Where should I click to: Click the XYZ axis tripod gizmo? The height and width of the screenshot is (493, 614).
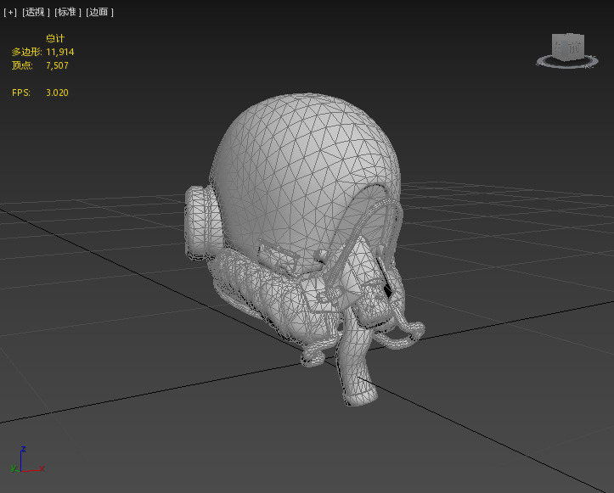(x=27, y=460)
